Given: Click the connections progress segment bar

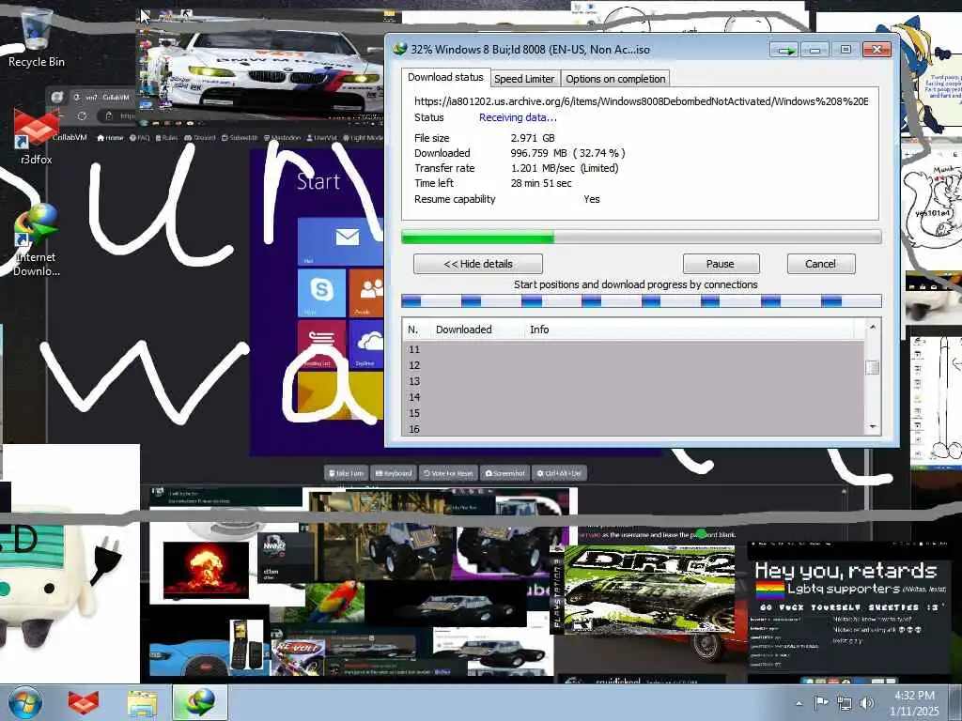Looking at the screenshot, I should [641, 300].
